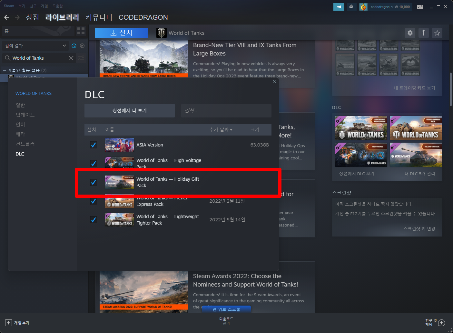Uncheck the Holiday Gift Pack checkbox
The height and width of the screenshot is (333, 453).
[x=94, y=182]
